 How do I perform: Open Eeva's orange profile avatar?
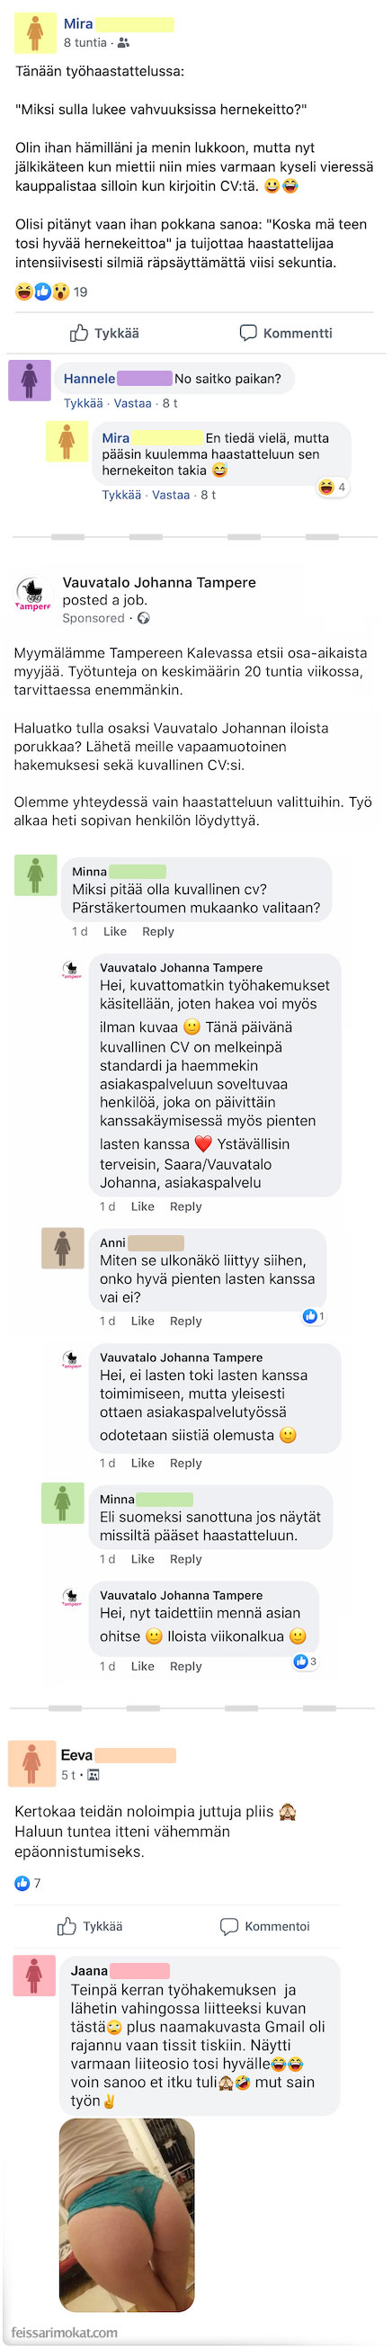pos(31,1763)
